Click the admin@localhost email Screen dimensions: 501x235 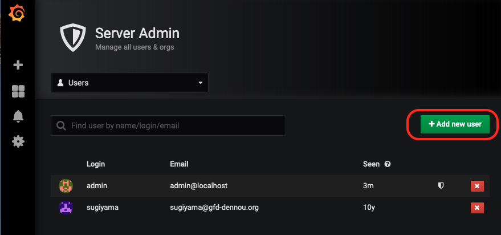199,186
